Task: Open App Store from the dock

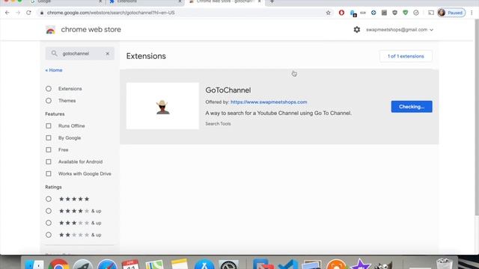Action: pos(204,265)
